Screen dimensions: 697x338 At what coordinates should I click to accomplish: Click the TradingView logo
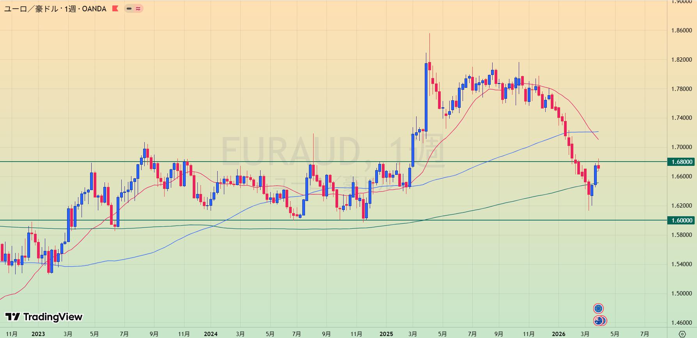click(44, 317)
